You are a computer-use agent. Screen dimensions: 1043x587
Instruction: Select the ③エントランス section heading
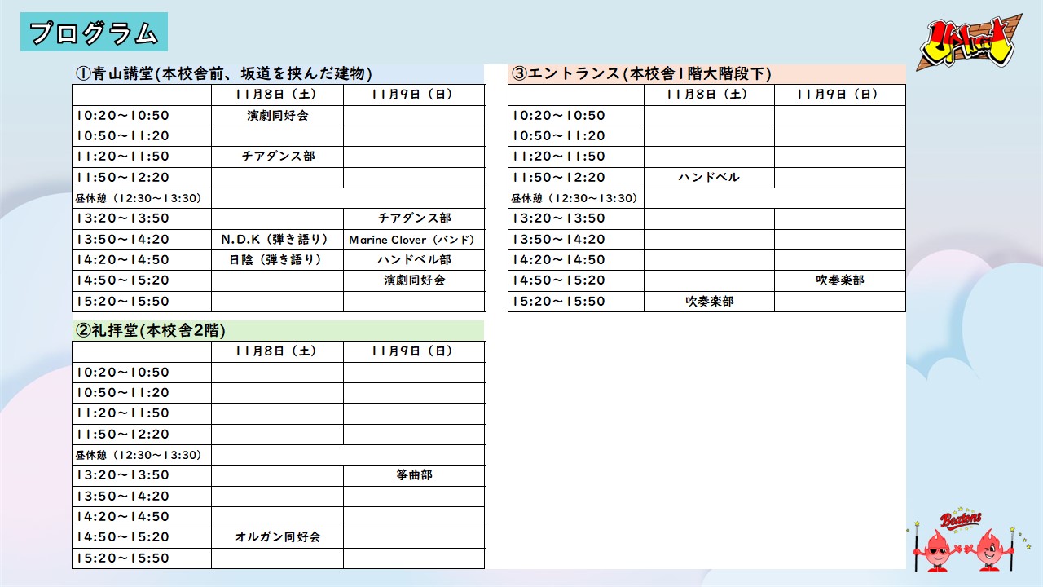[640, 74]
